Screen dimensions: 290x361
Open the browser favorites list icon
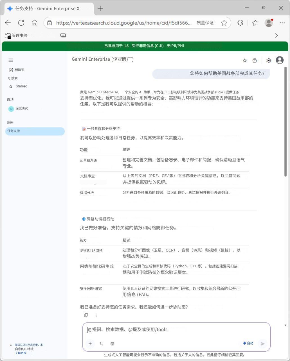coord(255,23)
